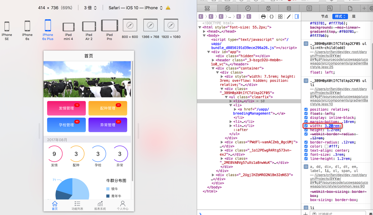Uncheck the font-size: .3rem property
The height and width of the screenshot is (215, 373).
pyautogui.click(x=306, y=155)
